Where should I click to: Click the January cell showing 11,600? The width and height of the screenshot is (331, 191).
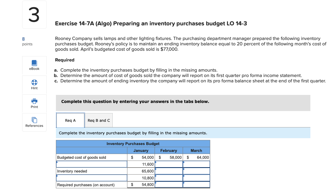(141, 164)
